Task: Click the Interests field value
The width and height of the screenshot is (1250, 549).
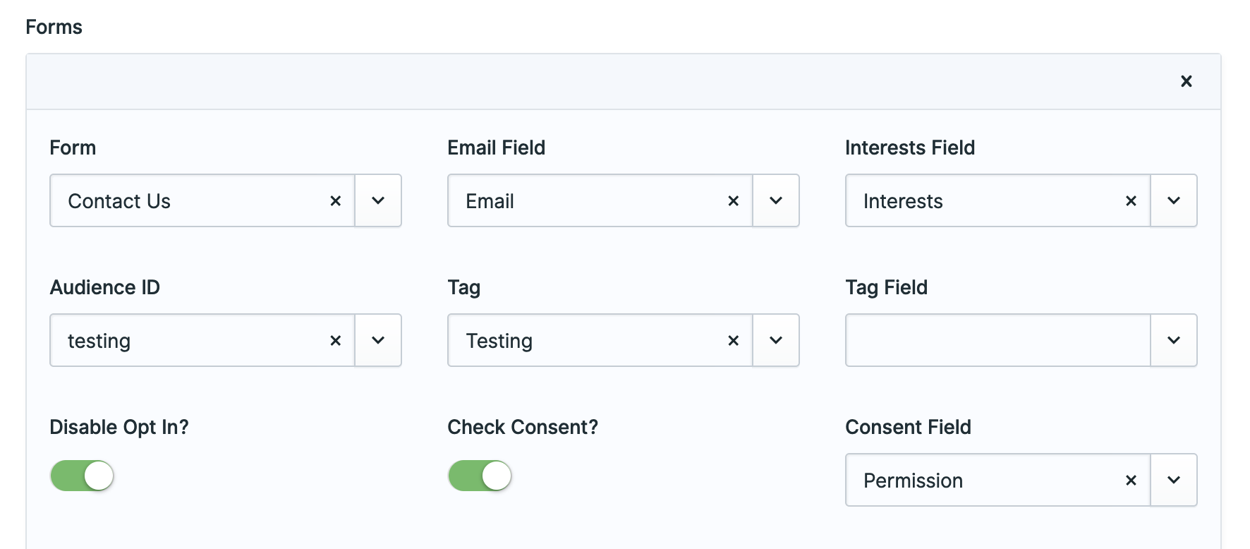Action: coord(904,201)
